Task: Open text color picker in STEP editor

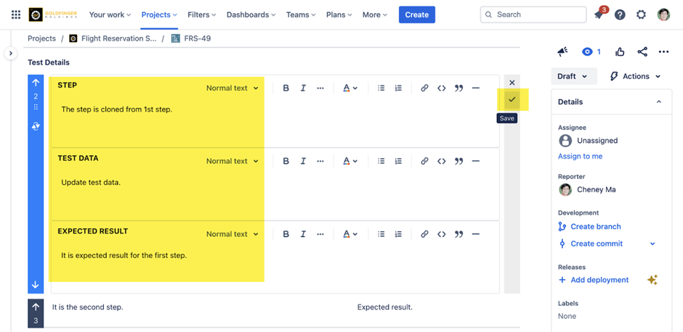Action: (x=349, y=88)
